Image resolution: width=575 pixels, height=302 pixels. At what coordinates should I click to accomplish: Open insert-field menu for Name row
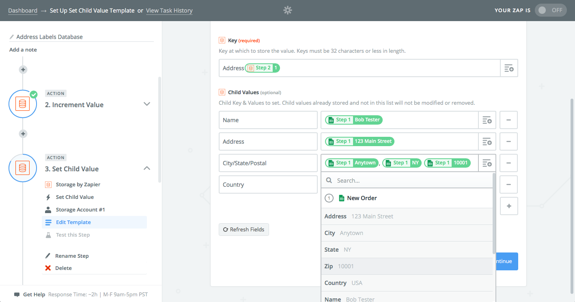tap(487, 120)
